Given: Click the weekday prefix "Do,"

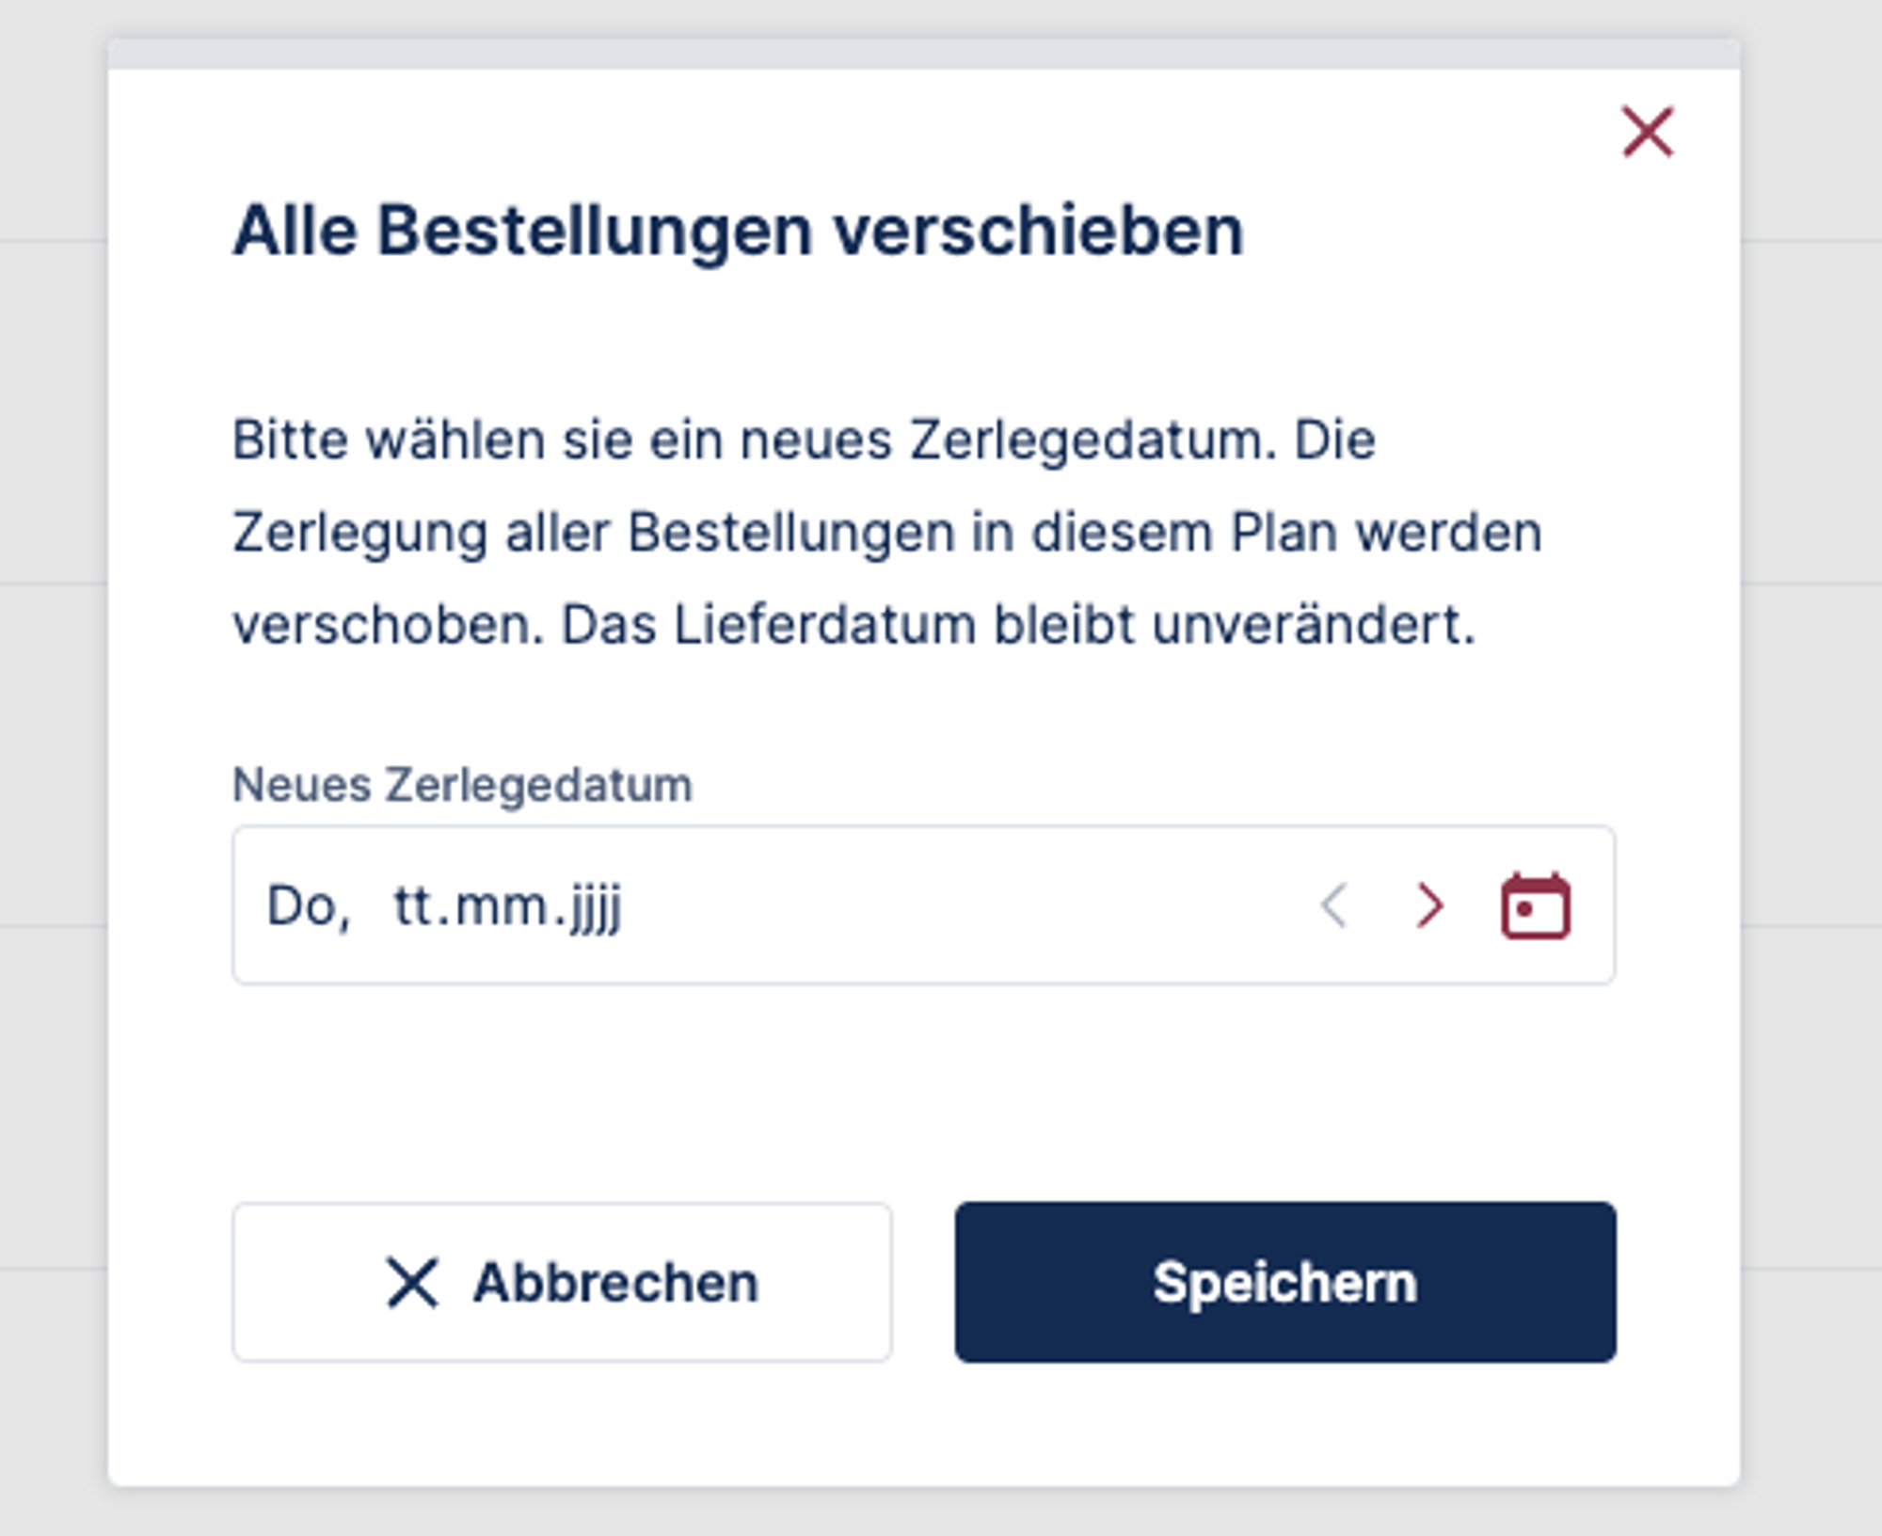Looking at the screenshot, I should point(308,906).
